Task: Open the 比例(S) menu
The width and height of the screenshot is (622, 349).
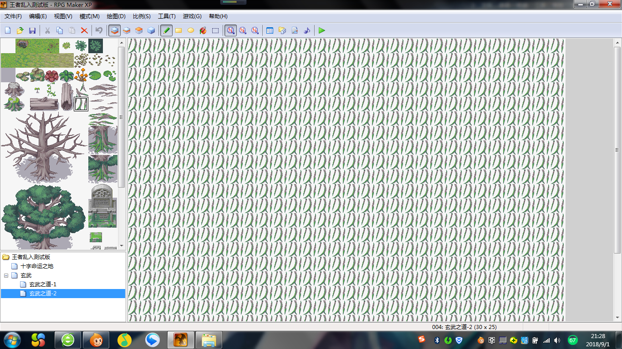Action: pyautogui.click(x=142, y=16)
